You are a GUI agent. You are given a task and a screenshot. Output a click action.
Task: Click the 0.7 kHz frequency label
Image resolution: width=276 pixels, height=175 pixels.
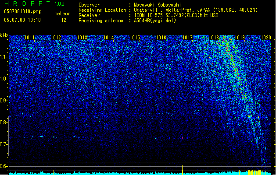[x=4, y=144]
